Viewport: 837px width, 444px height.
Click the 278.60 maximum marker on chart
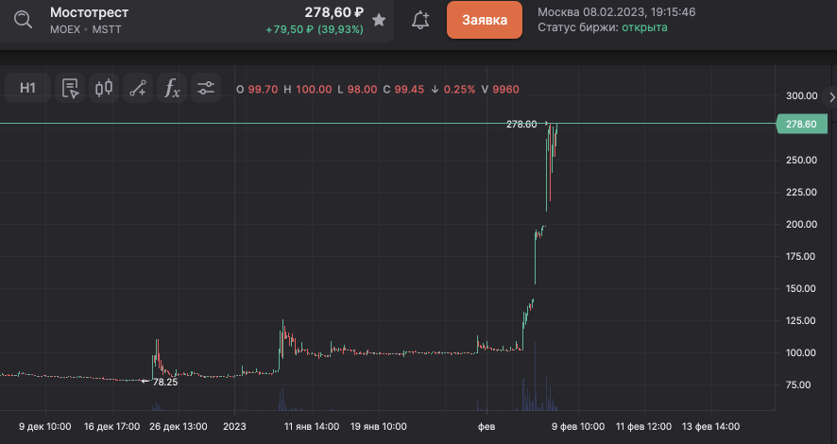pos(521,124)
